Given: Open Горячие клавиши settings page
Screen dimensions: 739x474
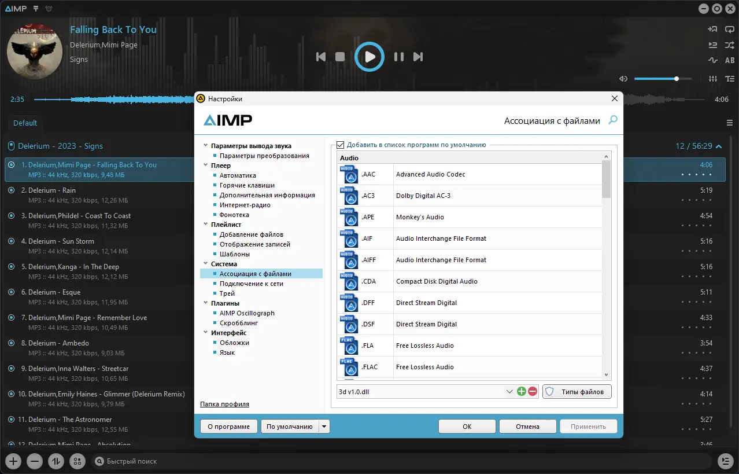Looking at the screenshot, I should pyautogui.click(x=247, y=185).
